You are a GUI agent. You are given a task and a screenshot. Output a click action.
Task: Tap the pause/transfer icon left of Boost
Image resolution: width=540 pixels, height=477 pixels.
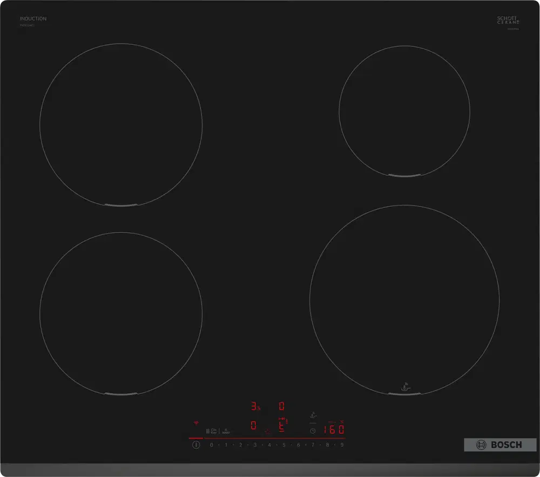pos(207,430)
